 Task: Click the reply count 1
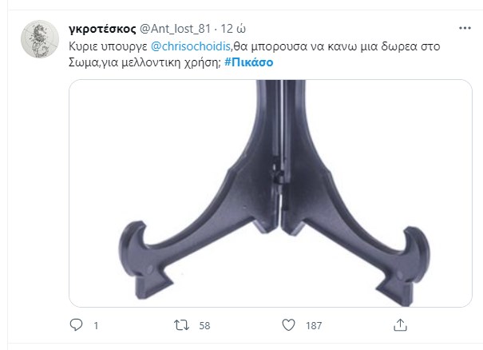tap(96, 326)
